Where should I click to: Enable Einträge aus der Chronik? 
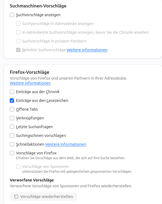(x=12, y=92)
